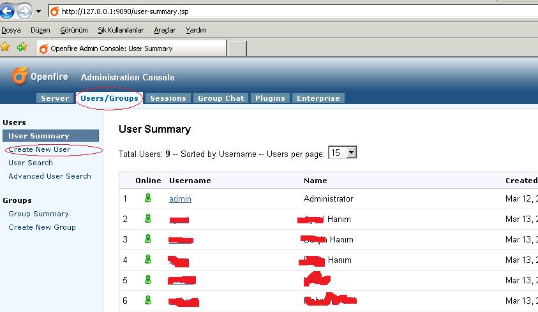Viewport: 538px width, 312px height.
Task: Click the User Summary page heading
Action: point(154,130)
